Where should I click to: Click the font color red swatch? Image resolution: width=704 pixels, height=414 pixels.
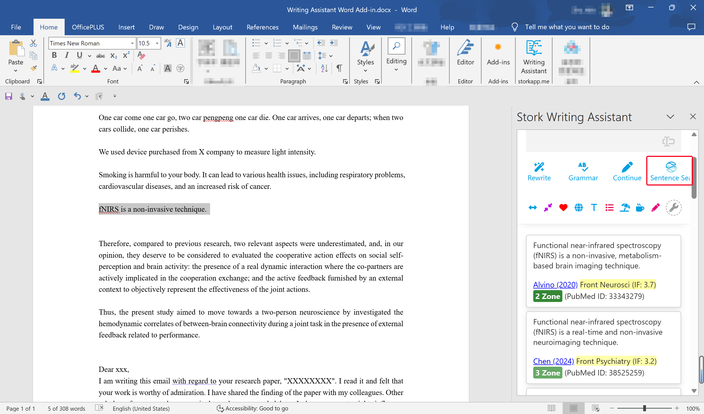click(x=95, y=69)
